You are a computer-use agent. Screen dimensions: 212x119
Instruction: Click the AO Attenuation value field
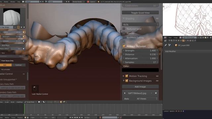point(140,59)
